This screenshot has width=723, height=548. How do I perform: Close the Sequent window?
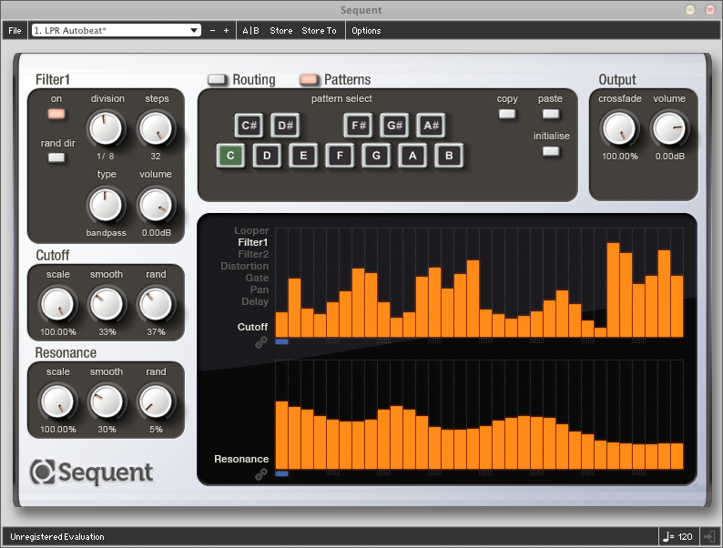710,10
